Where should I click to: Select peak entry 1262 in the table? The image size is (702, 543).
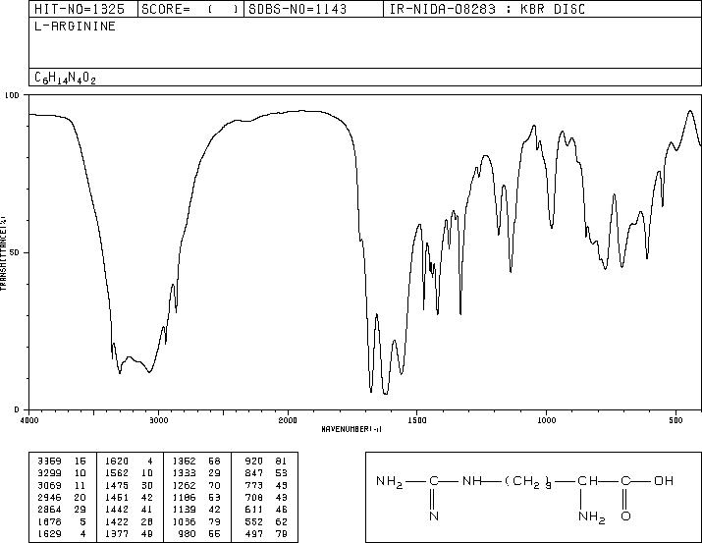coord(196,485)
